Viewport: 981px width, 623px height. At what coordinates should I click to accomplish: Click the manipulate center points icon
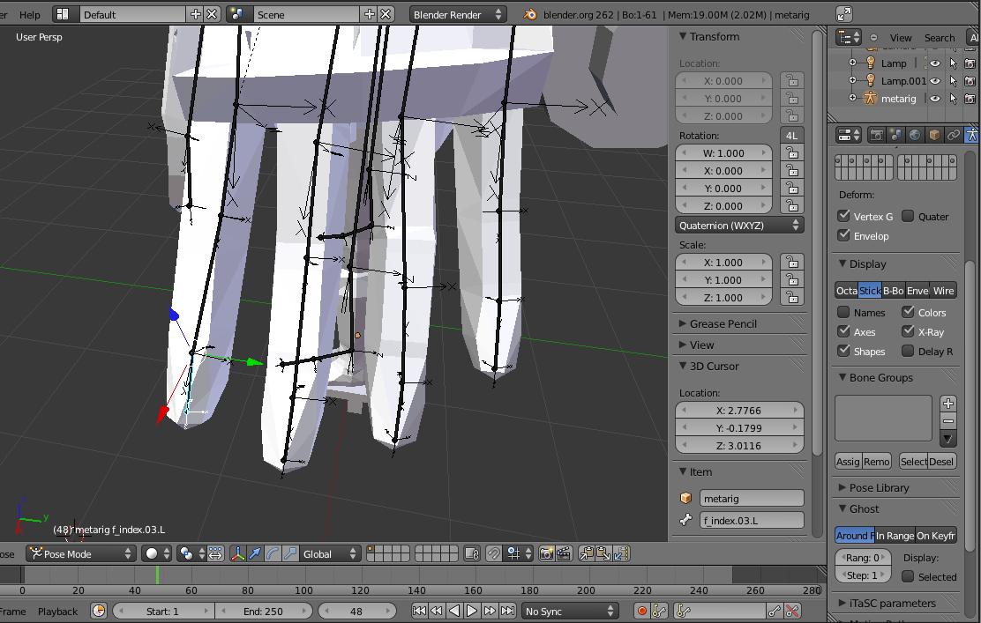pos(215,553)
